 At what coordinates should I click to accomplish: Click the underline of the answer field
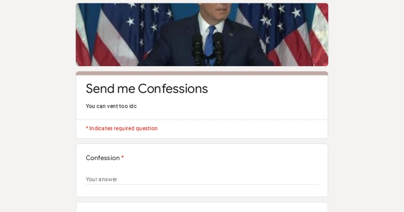pyautogui.click(x=202, y=184)
